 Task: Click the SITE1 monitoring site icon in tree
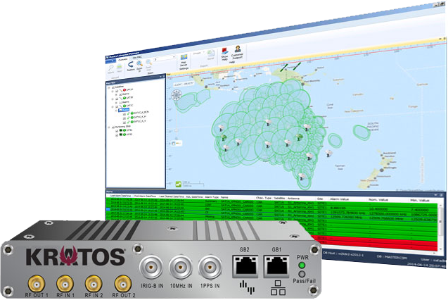121,130
